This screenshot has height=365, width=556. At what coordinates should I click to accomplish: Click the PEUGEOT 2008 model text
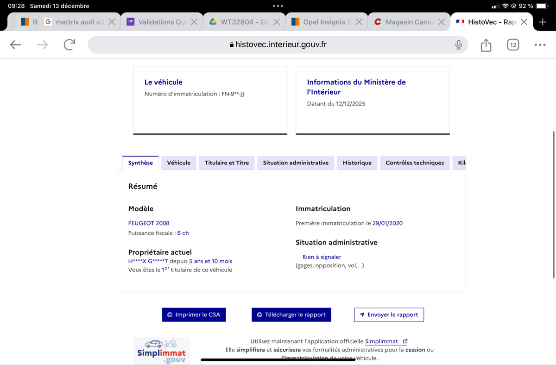[149, 223]
